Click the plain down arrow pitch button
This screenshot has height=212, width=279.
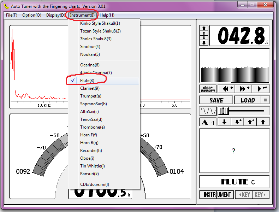[x=226, y=122]
